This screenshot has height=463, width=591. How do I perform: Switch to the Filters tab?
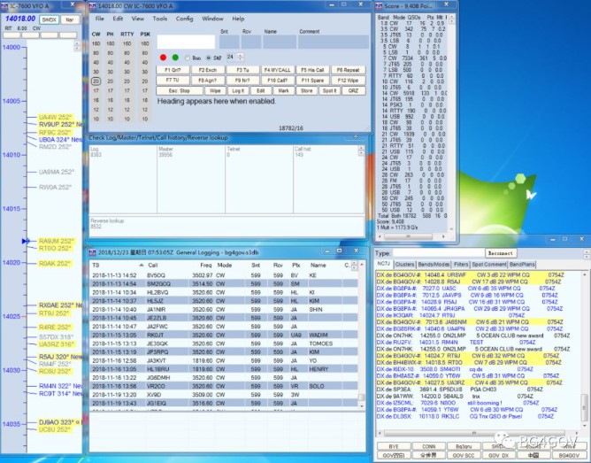(x=461, y=265)
